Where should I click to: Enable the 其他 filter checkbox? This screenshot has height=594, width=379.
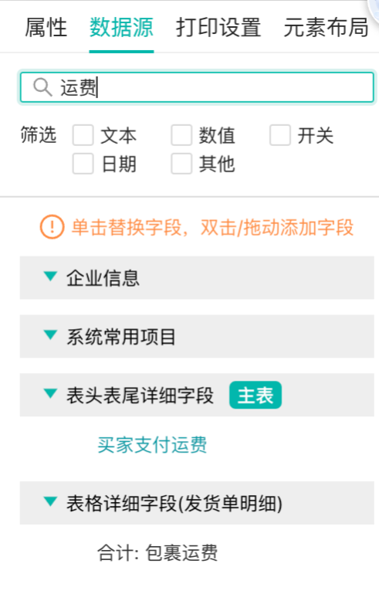(181, 164)
